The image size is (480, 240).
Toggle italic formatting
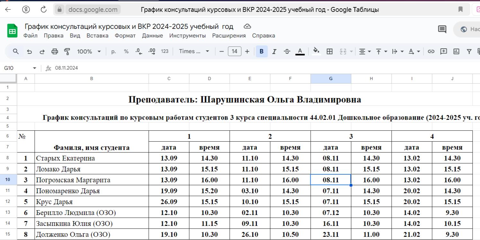click(274, 51)
